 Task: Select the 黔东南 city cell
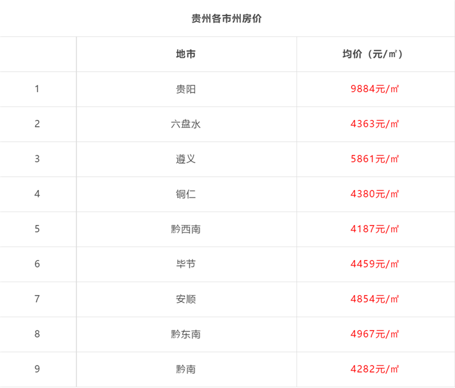[186, 335]
